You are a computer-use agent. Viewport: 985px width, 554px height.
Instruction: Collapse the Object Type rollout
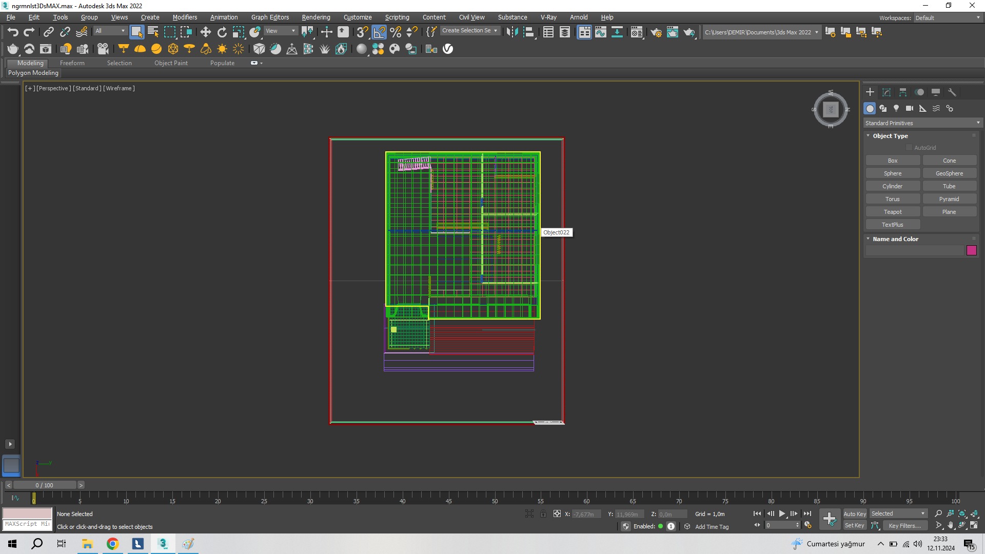point(869,136)
